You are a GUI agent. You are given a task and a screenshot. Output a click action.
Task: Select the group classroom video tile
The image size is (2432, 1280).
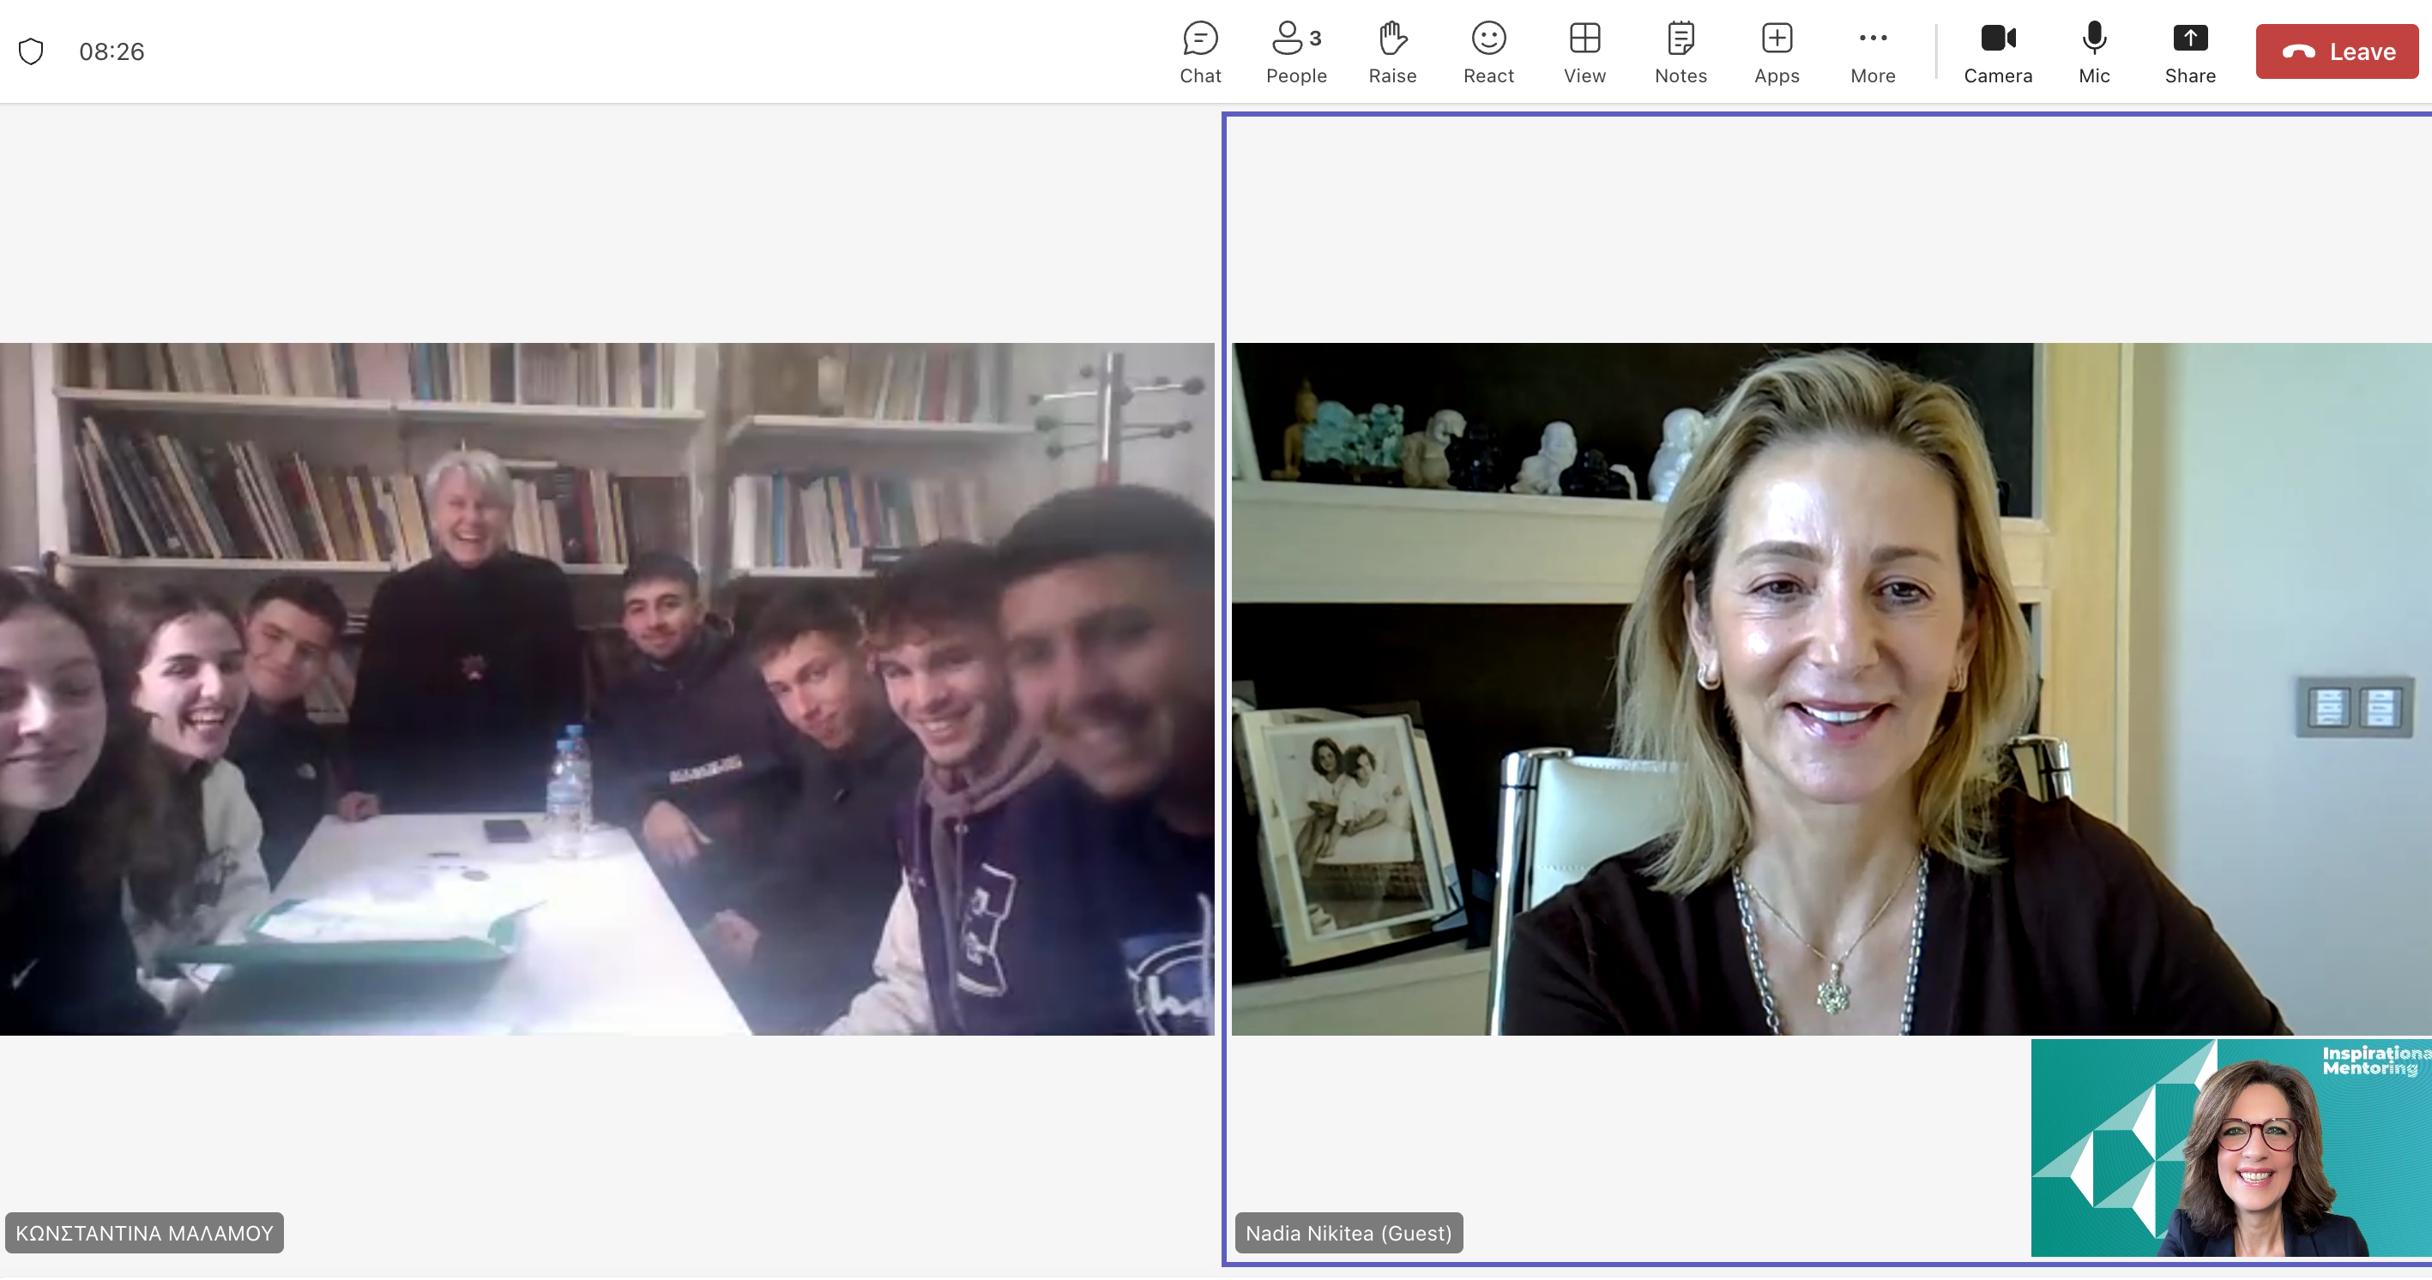tap(606, 688)
